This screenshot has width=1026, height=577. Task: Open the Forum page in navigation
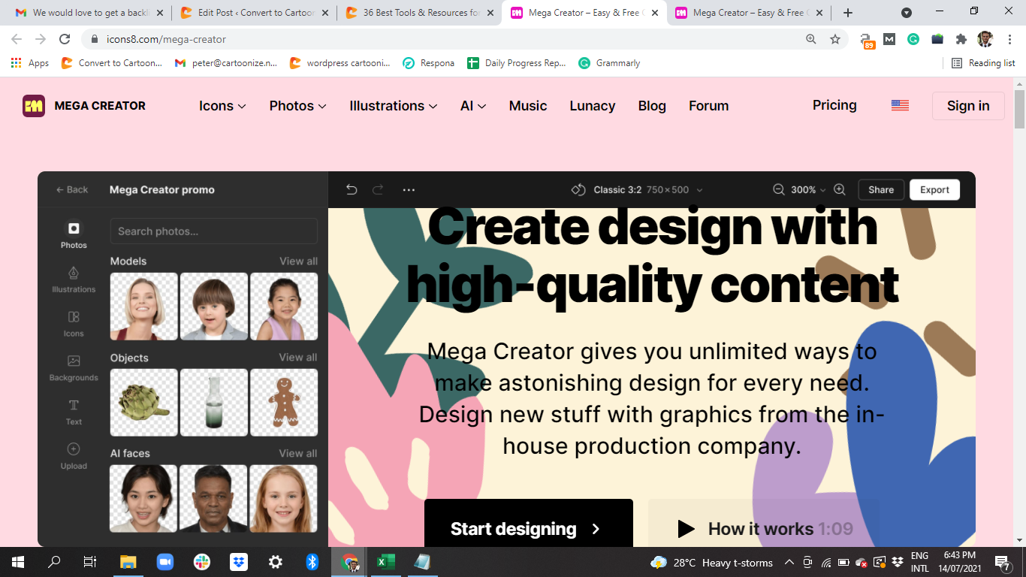[709, 106]
